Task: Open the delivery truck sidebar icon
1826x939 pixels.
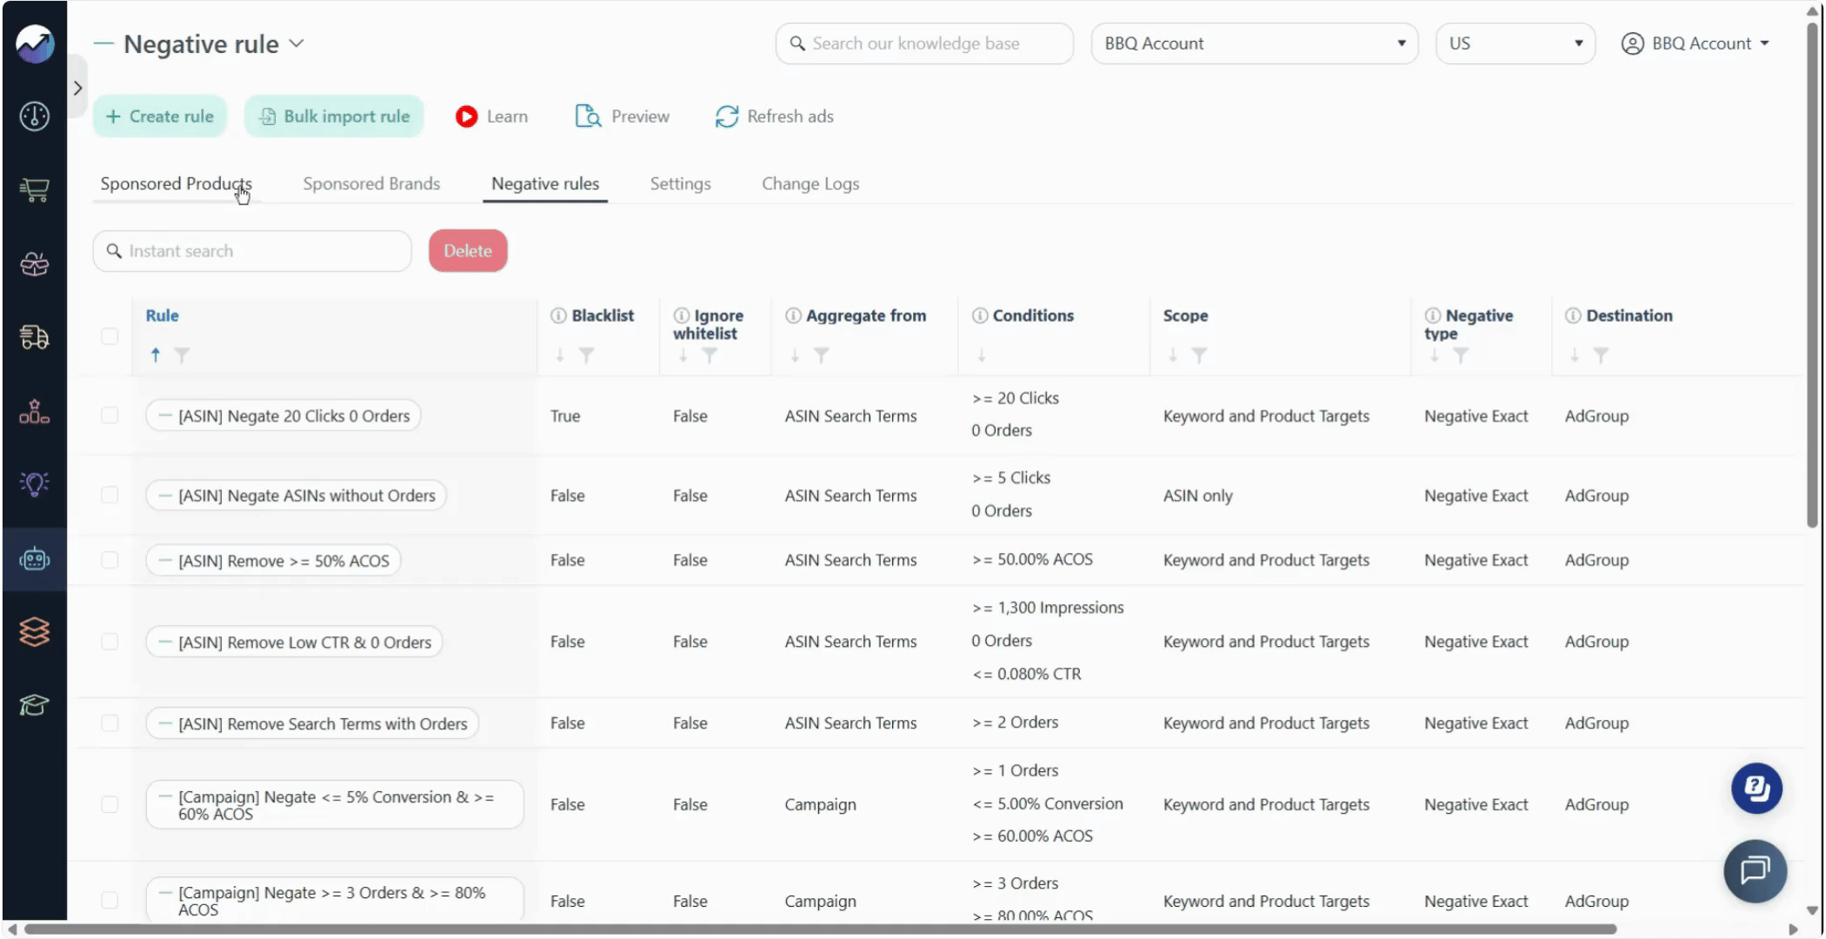Action: (35, 336)
